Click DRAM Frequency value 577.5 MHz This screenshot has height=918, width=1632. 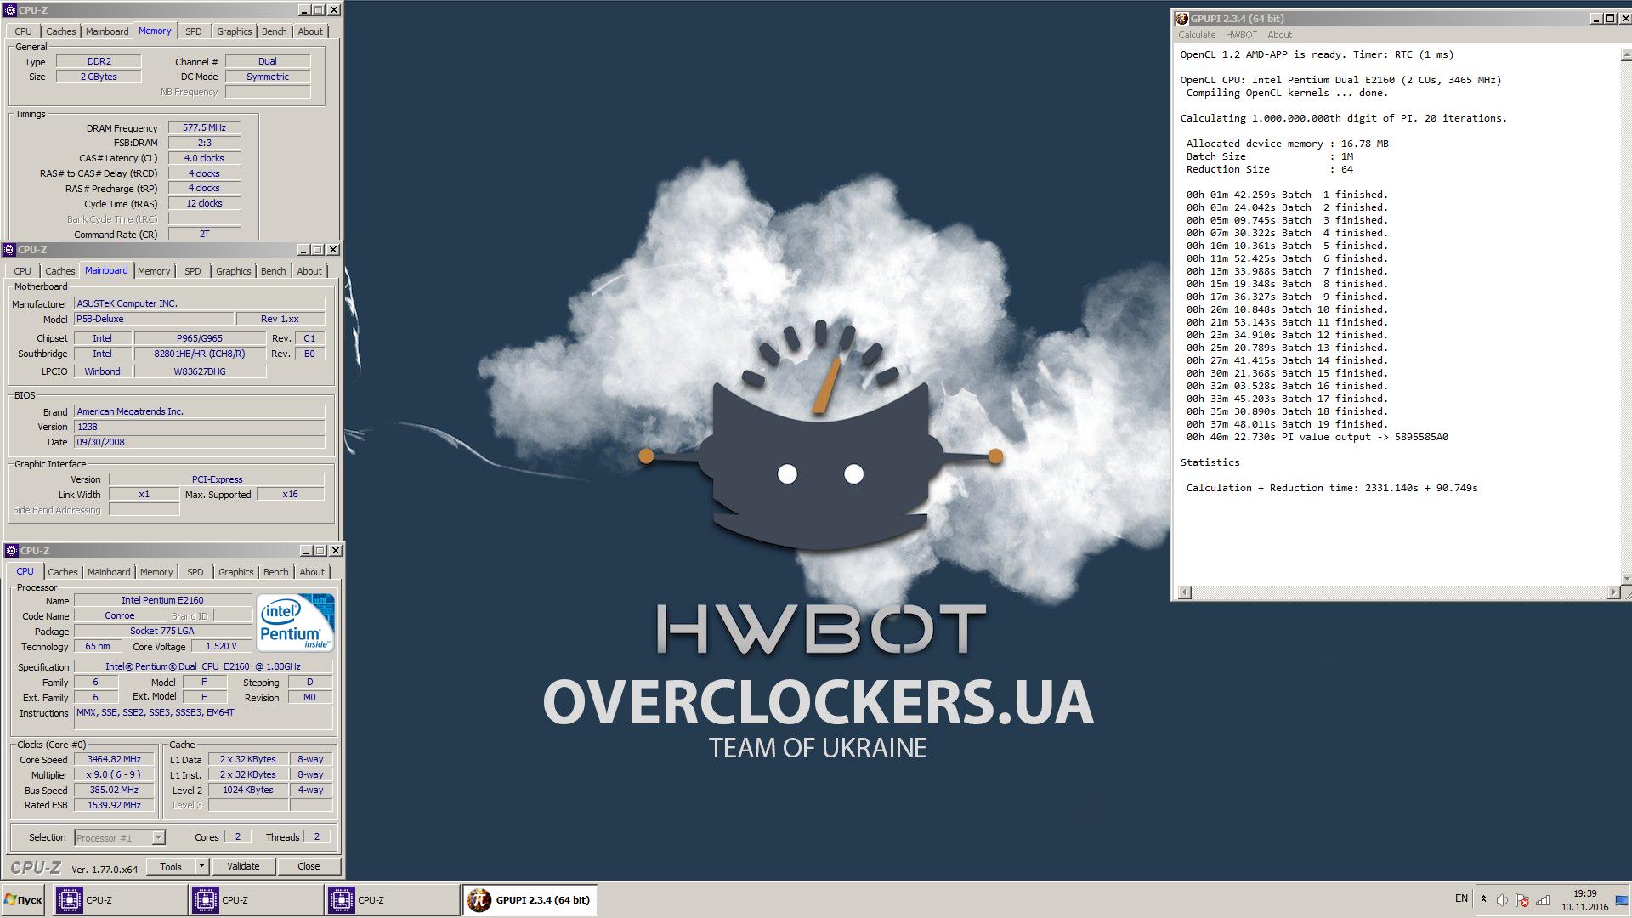pos(204,127)
